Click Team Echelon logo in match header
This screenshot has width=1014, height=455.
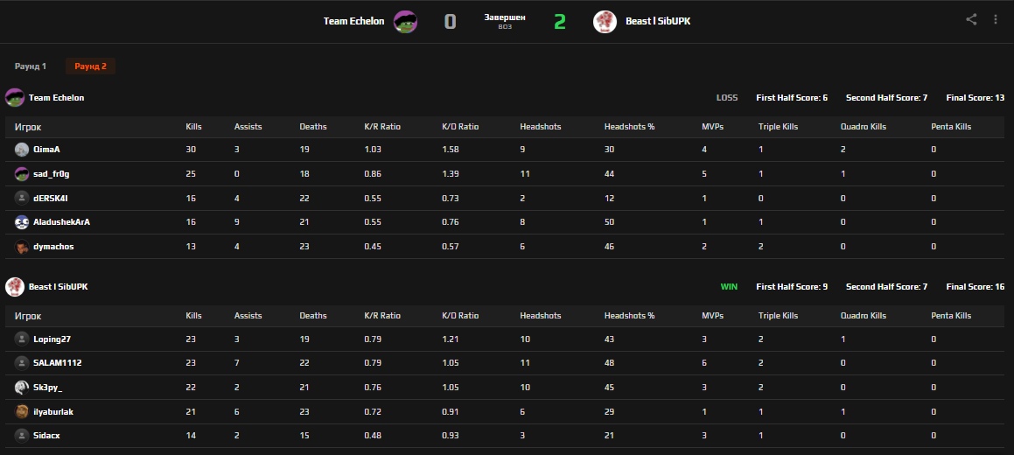click(405, 22)
